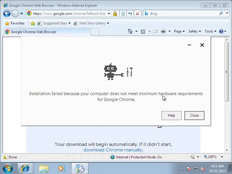Open the Safety menu
The image size is (232, 174).
[x=195, y=31]
